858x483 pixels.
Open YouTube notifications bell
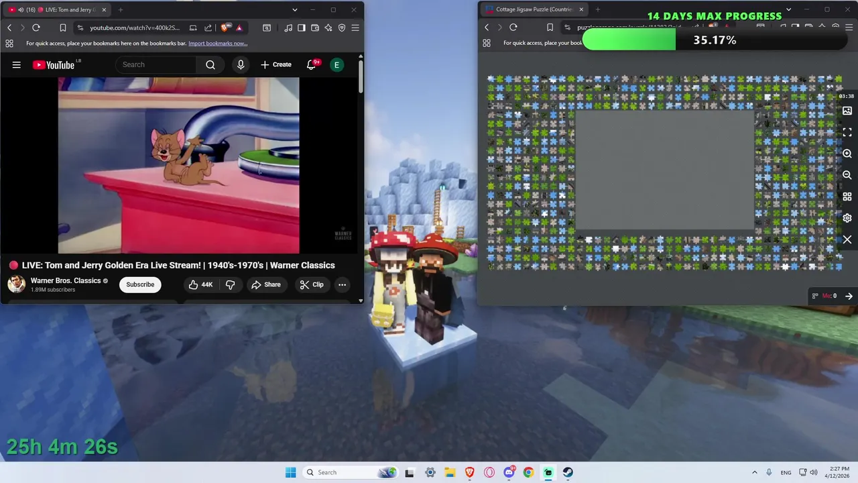311,64
